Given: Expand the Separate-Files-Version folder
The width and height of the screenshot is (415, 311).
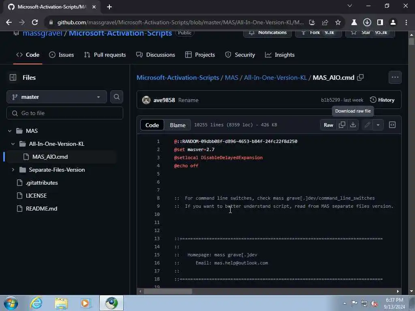Looking at the screenshot, I should click(x=13, y=170).
